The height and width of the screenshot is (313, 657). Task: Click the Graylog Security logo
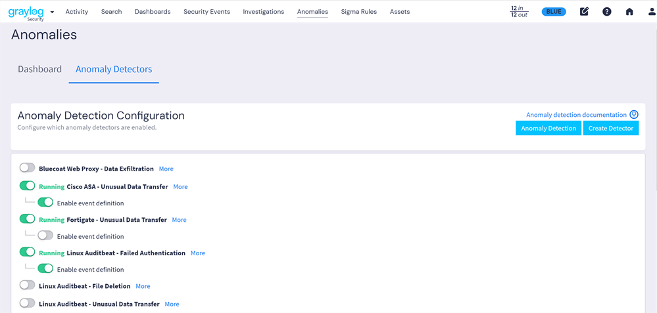pos(26,12)
